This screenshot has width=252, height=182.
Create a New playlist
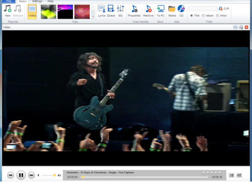pos(8,11)
